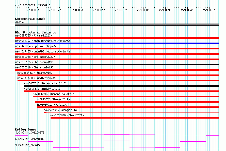Image resolution: width=226 pixels, height=151 pixels.
Task: Click ruler coordinate 27388860
Action: (99, 10)
